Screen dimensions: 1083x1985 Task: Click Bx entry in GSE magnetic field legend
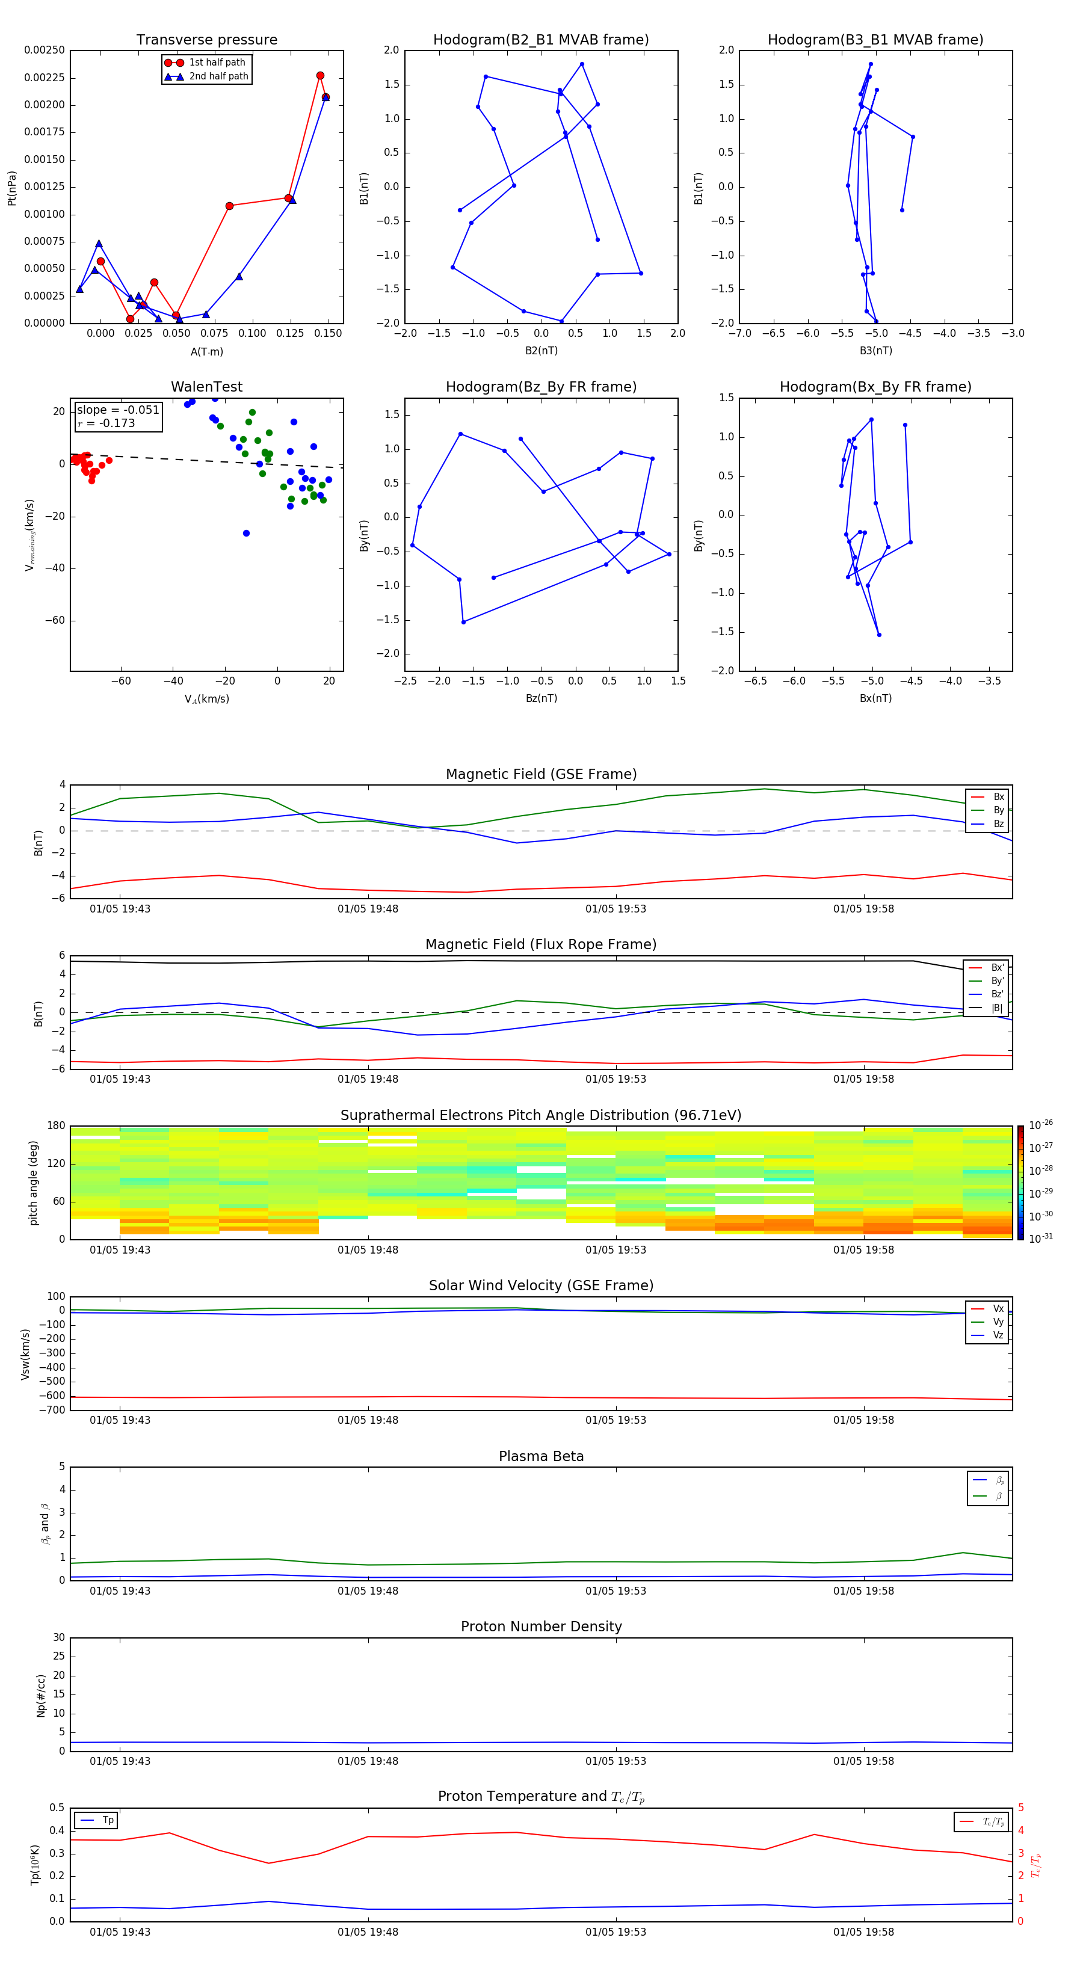coord(987,797)
